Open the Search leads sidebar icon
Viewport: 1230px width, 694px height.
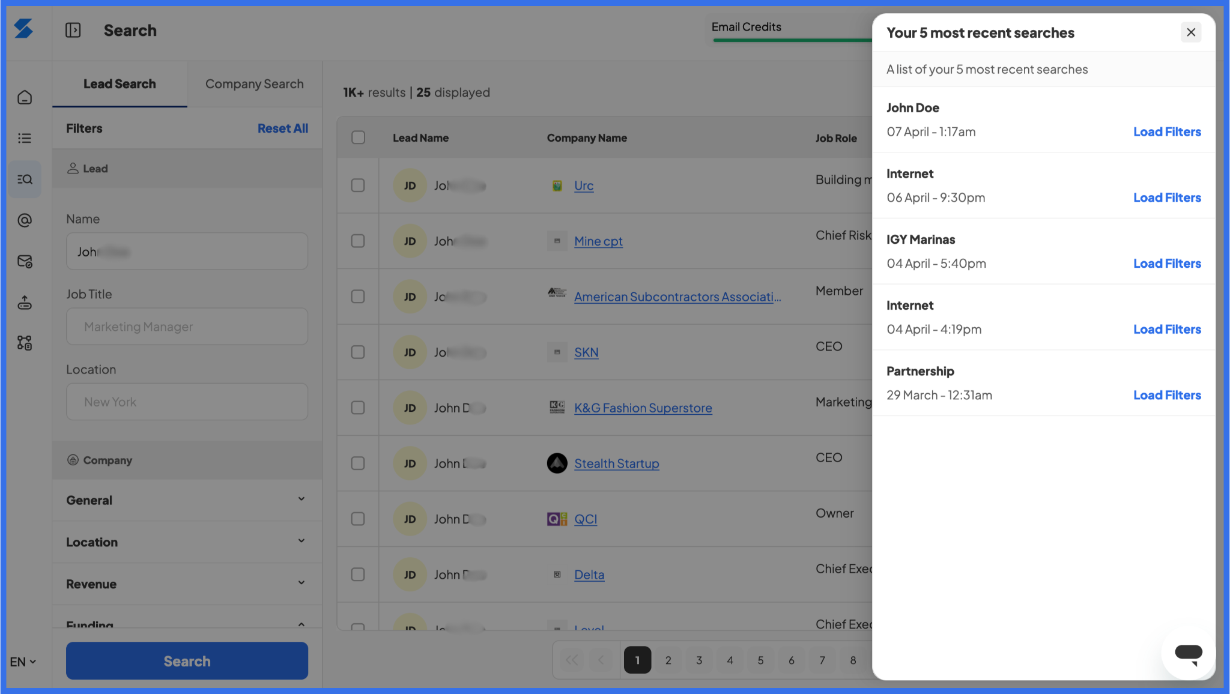click(x=25, y=179)
